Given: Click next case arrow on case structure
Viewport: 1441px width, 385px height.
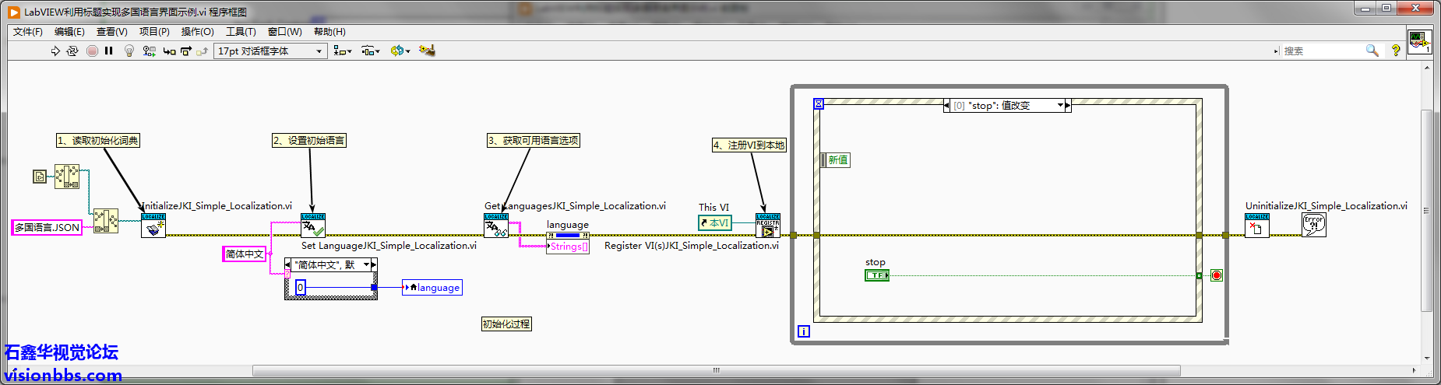Looking at the screenshot, I should (x=374, y=265).
